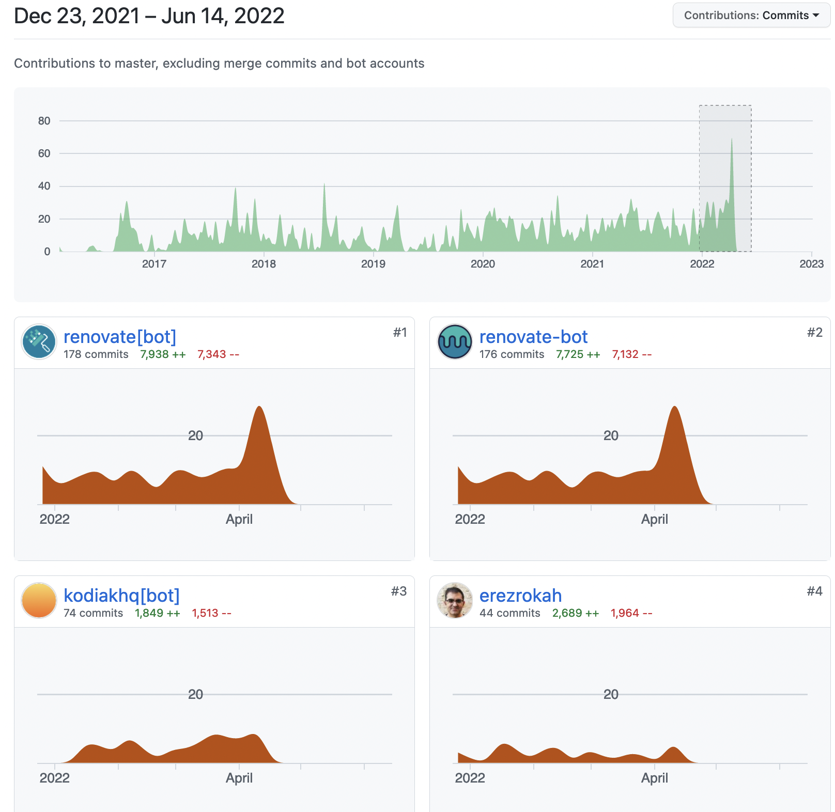Click the Dec 23, 2021 date range heading
Image resolution: width=835 pixels, height=812 pixels.
click(148, 15)
